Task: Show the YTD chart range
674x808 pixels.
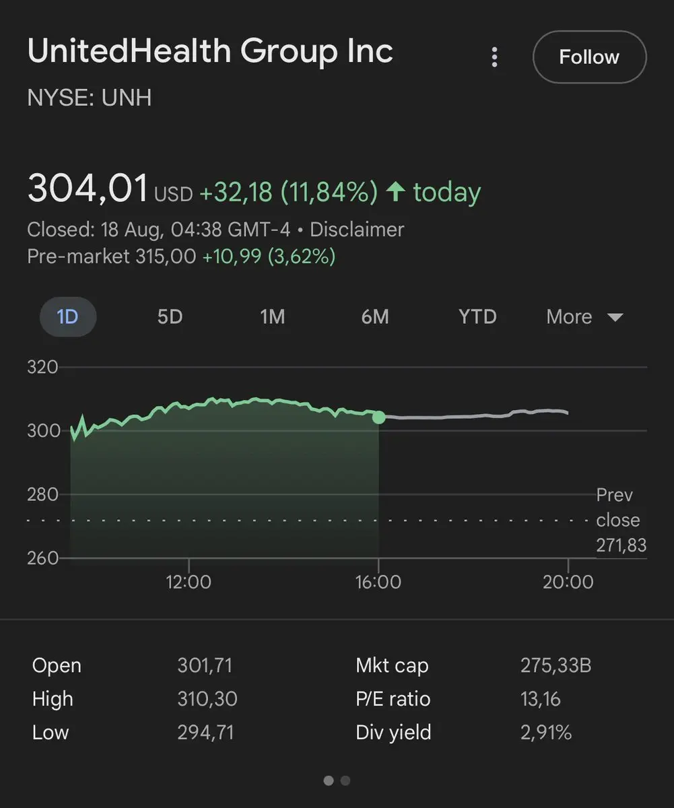Action: coord(477,316)
